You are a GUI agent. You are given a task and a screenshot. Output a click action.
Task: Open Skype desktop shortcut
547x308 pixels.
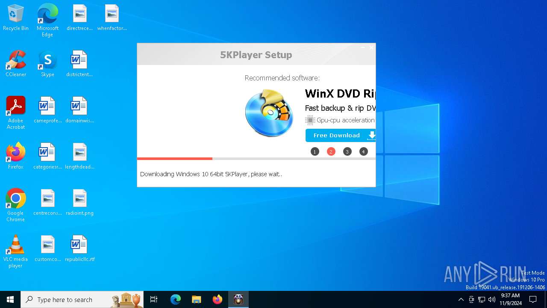click(x=47, y=64)
